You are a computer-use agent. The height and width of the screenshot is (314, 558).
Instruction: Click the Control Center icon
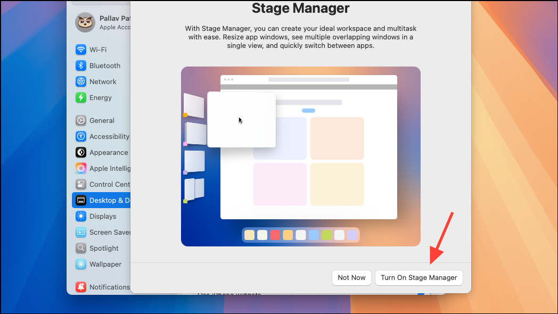click(81, 184)
